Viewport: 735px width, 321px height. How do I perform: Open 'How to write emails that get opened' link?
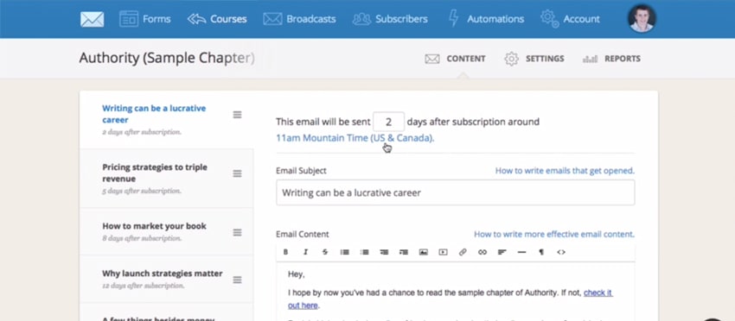[565, 171]
